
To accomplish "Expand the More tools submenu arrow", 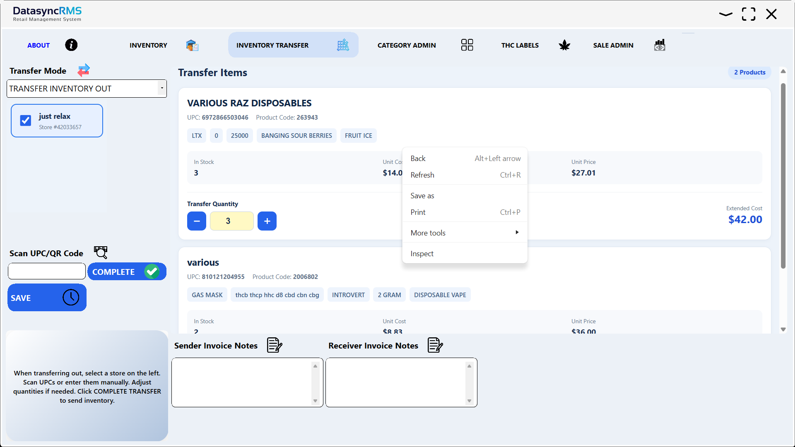I will point(517,232).
